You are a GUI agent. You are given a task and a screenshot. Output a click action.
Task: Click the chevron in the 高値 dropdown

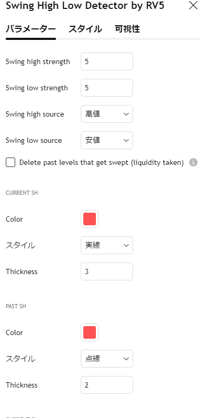coord(126,114)
